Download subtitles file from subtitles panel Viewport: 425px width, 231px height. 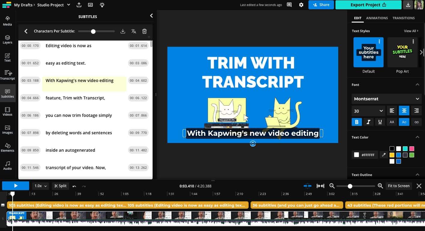(123, 31)
